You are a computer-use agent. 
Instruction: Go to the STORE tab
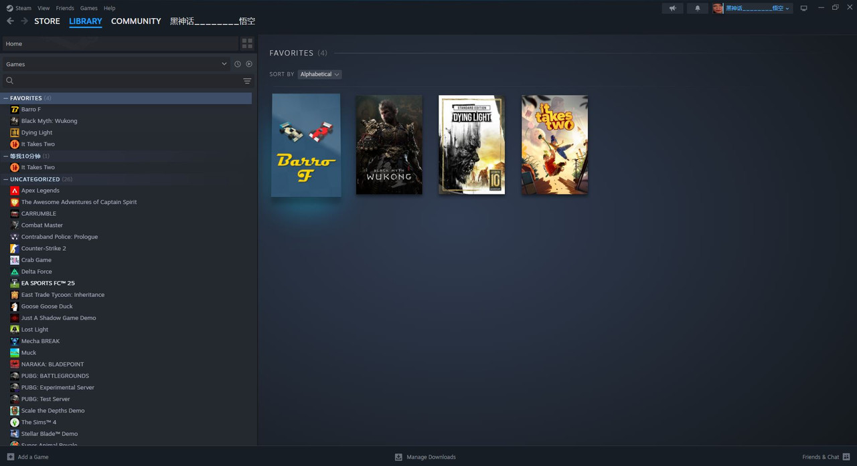pyautogui.click(x=47, y=21)
